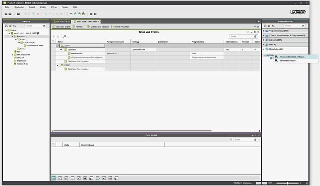Collapse ESM2 row in Tasks table
The width and height of the screenshot is (320, 186).
tap(58, 65)
